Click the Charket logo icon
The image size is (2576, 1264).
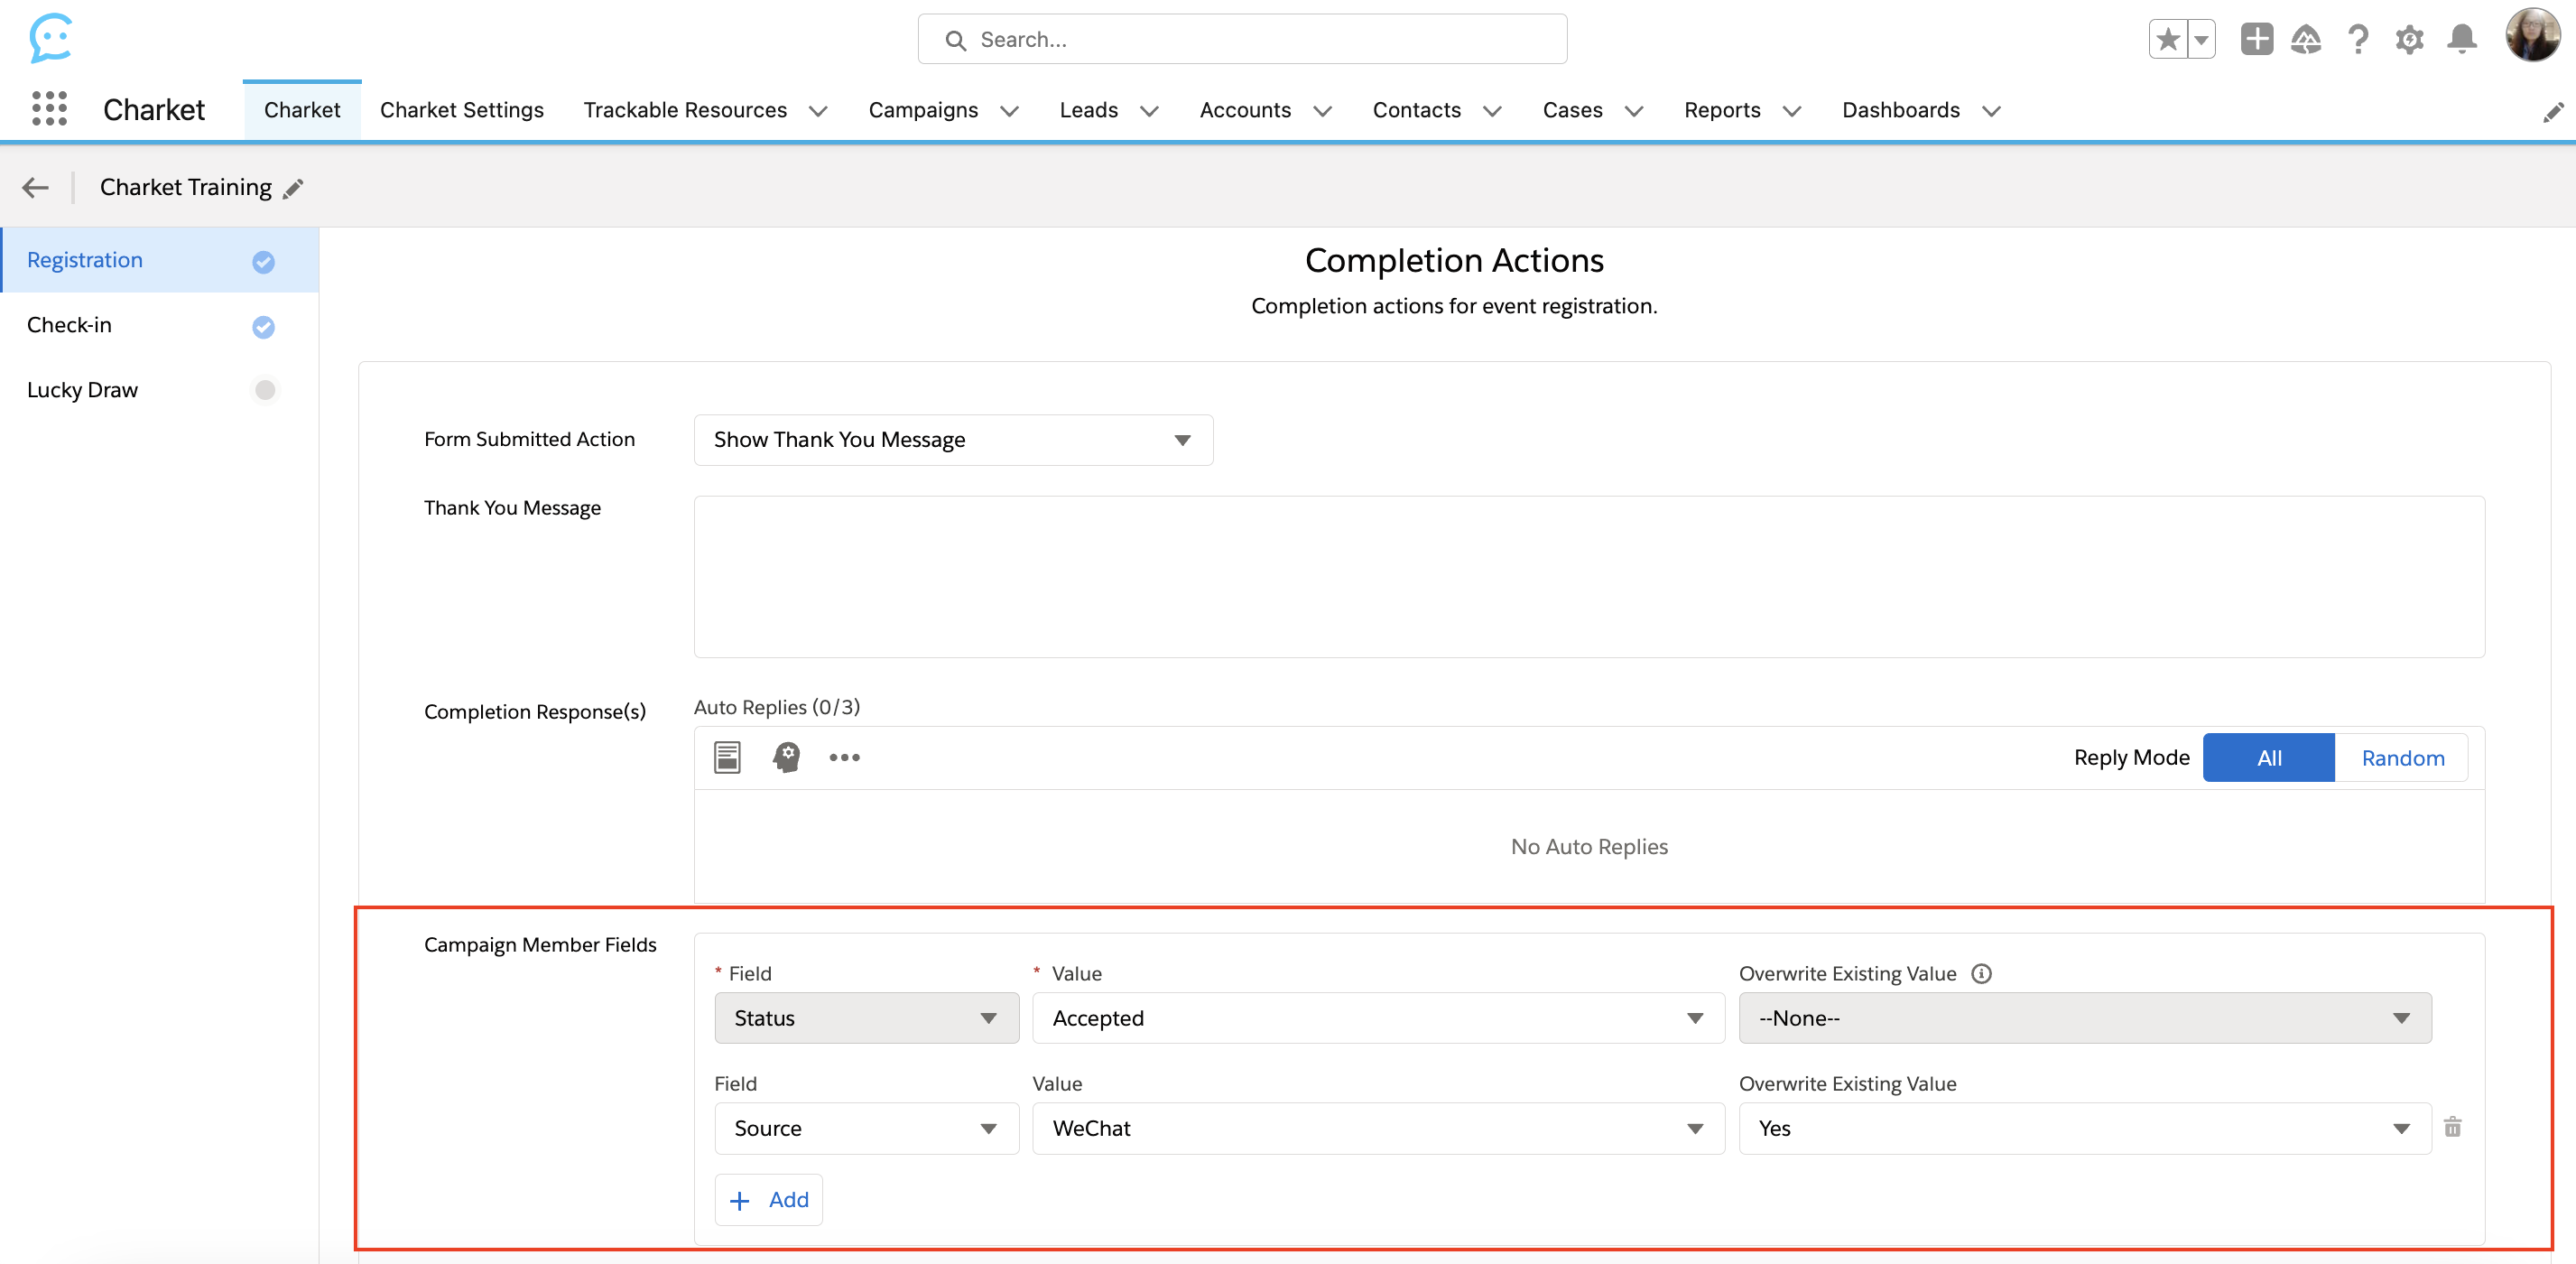(x=50, y=38)
